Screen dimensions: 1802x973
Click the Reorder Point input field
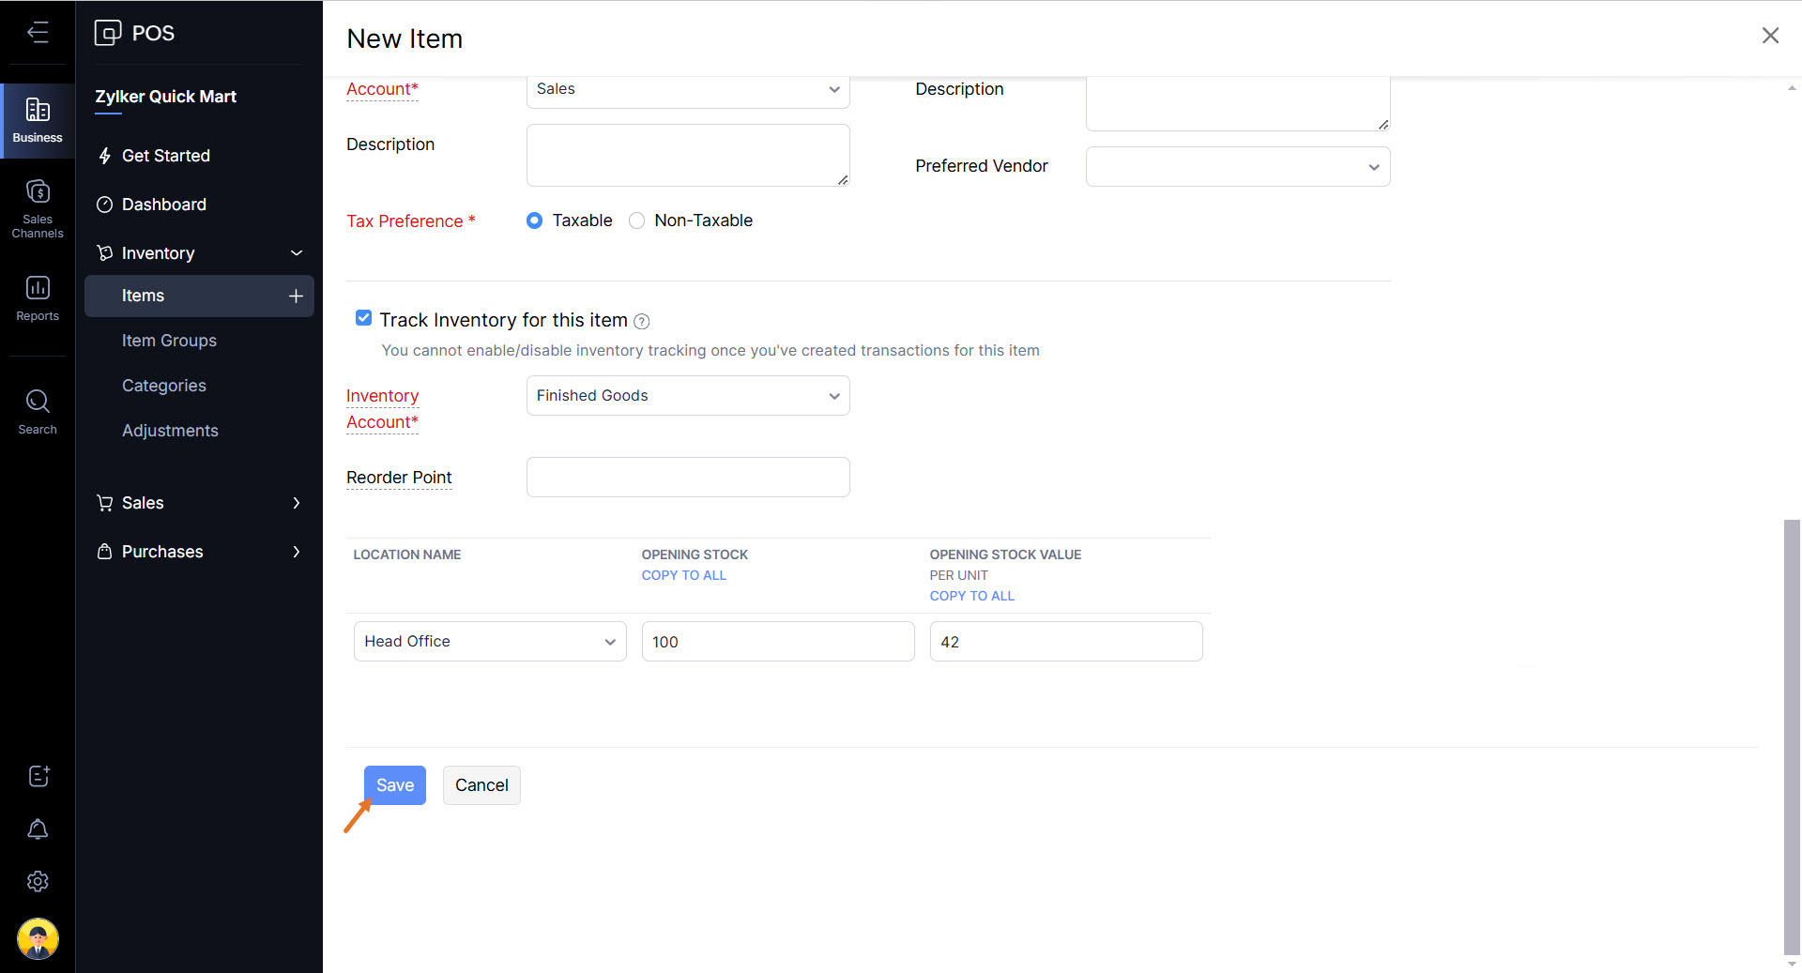point(687,478)
